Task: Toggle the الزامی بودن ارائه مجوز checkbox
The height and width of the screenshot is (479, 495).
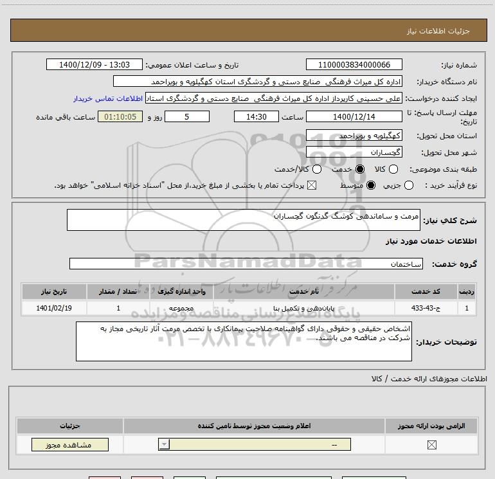Action: tap(431, 444)
